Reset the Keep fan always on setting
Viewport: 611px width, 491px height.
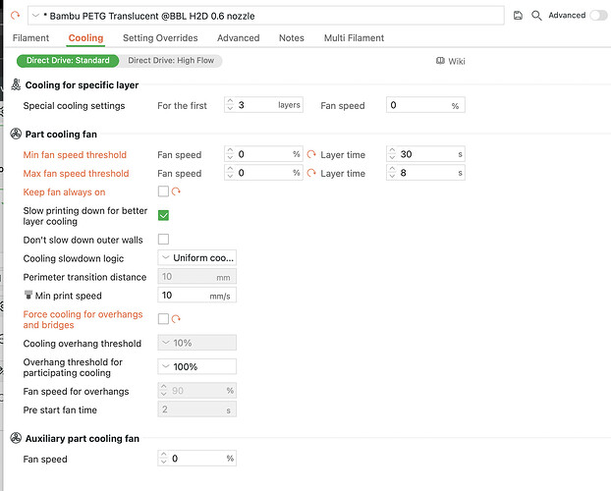pos(176,191)
